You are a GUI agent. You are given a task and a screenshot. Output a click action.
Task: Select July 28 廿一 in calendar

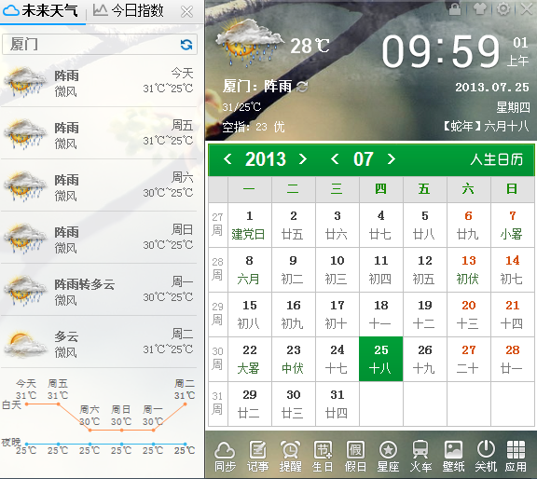[513, 359]
